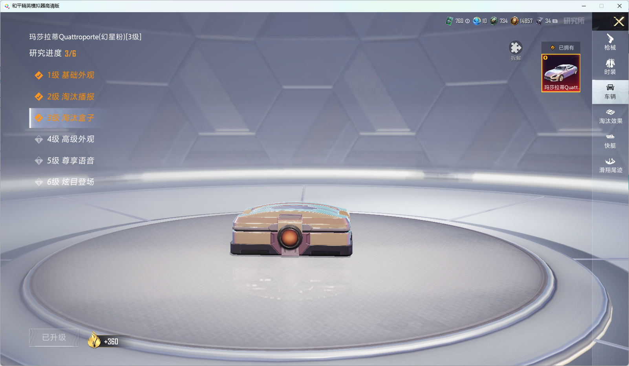Open the 滑翔尾迹 glide trail category

[x=610, y=165]
